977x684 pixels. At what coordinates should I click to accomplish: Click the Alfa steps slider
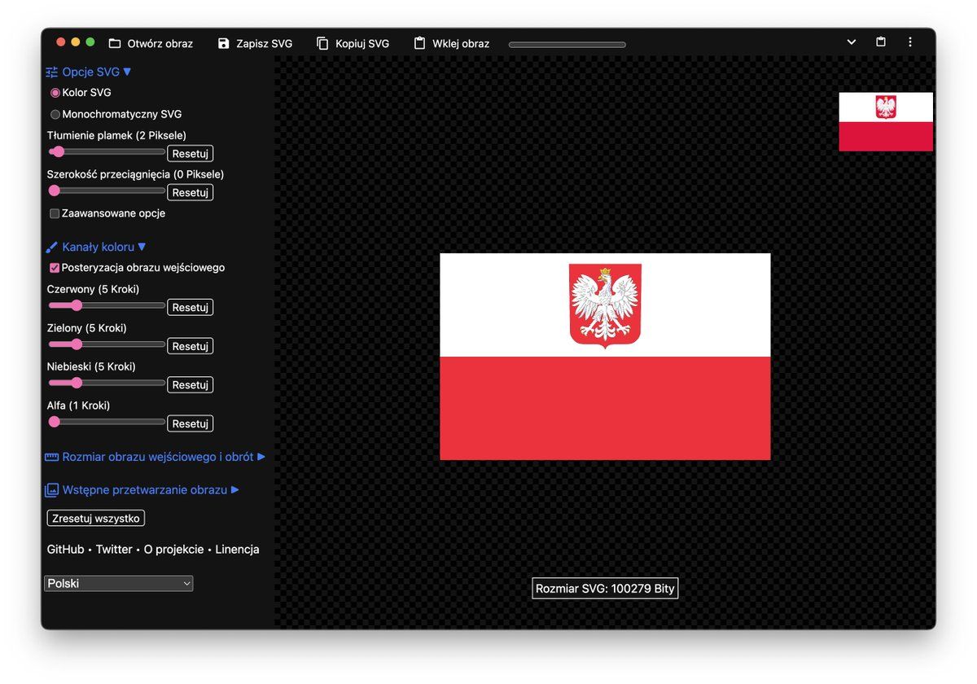107,422
